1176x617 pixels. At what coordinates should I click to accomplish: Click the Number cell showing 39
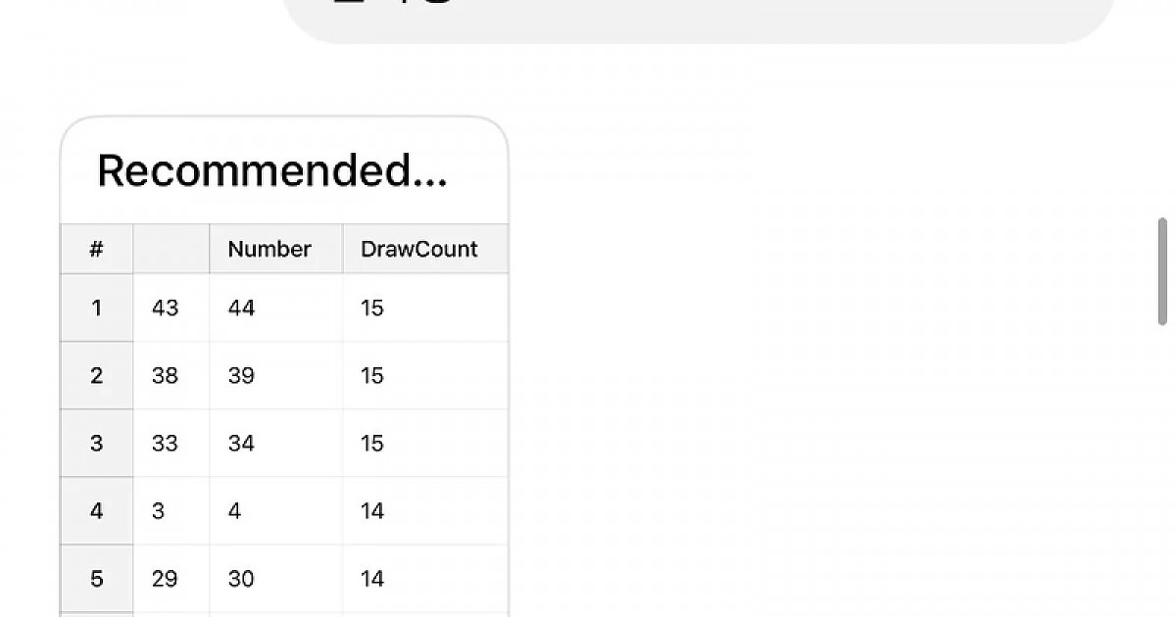coord(241,376)
